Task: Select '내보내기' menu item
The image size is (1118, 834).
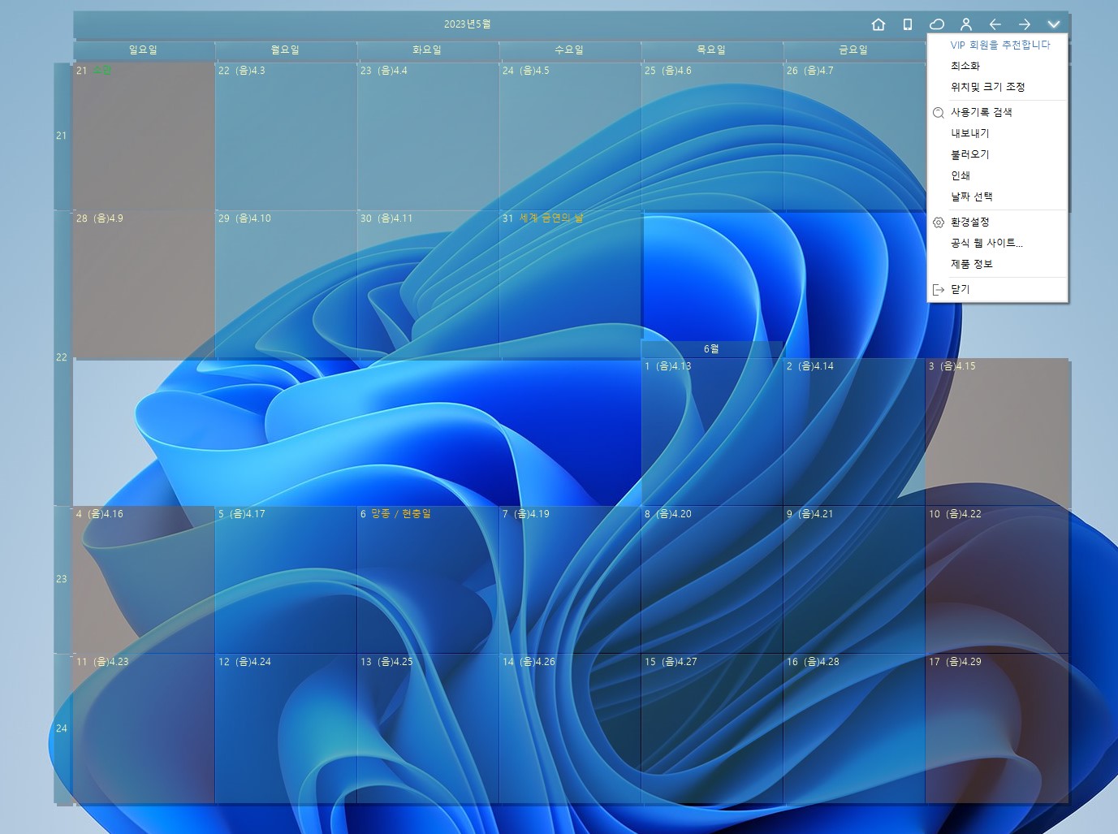Action: (998, 133)
